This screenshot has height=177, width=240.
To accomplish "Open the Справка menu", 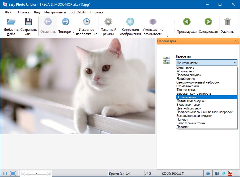I will point(97,12).
